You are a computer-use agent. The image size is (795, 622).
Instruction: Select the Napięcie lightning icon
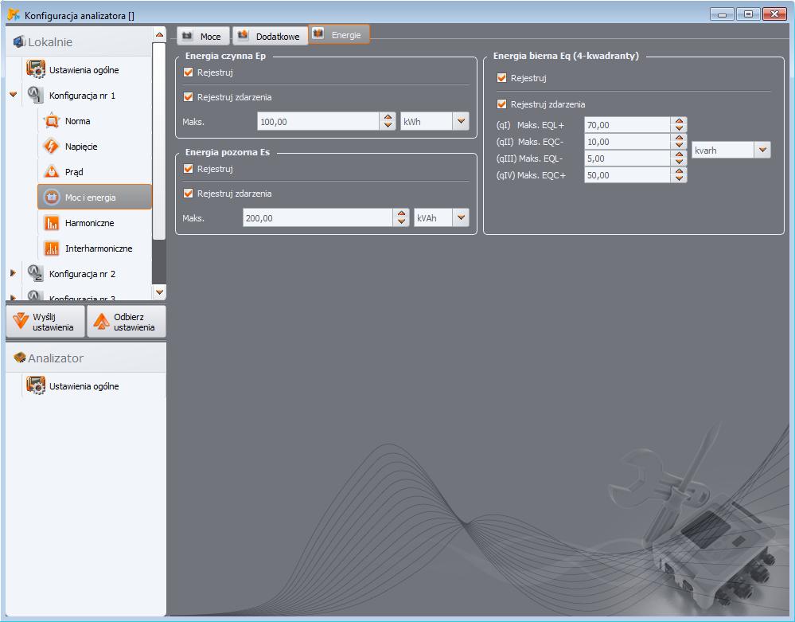(51, 146)
